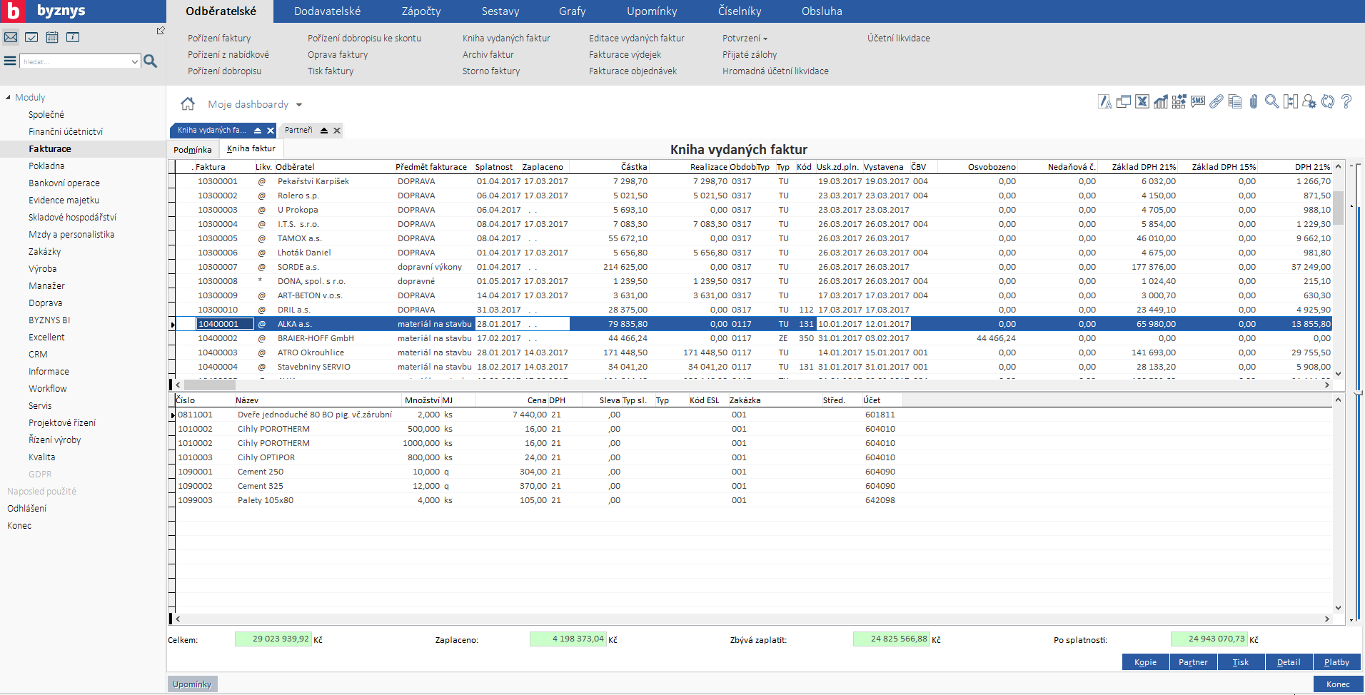Click the Upomínky button at bottom
This screenshot has width=1365, height=695.
[192, 684]
